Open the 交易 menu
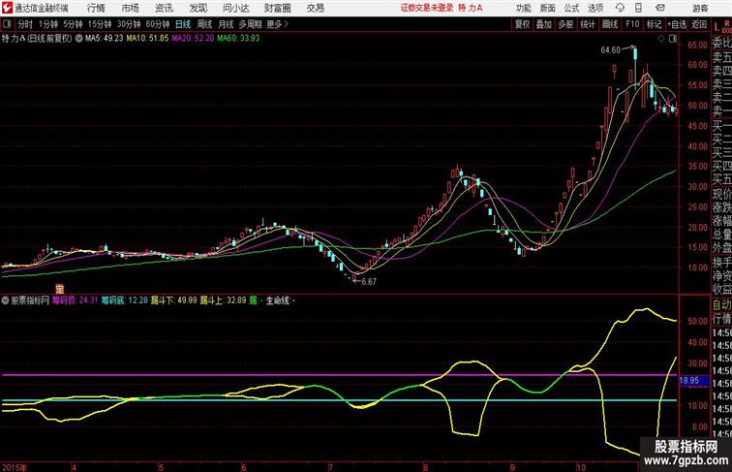Screen dimensions: 732x472 tap(315, 8)
